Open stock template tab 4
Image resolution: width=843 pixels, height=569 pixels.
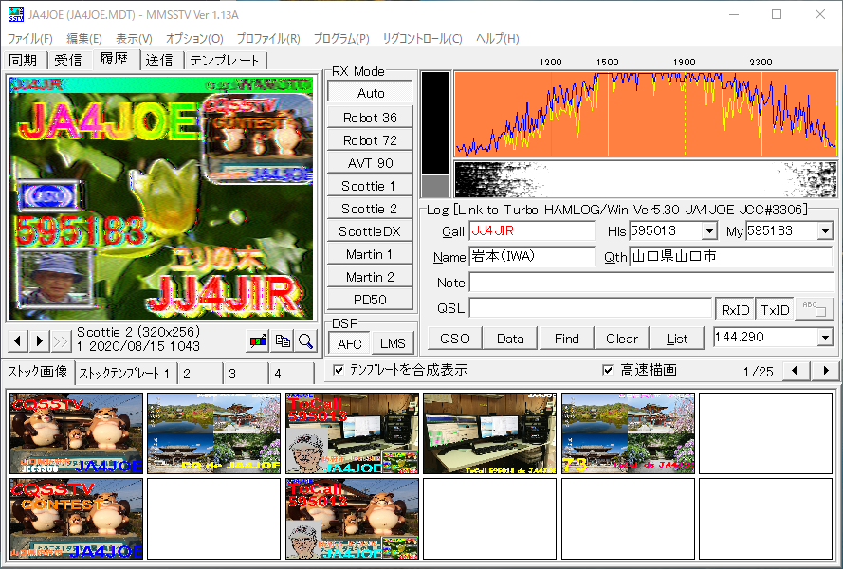click(291, 374)
